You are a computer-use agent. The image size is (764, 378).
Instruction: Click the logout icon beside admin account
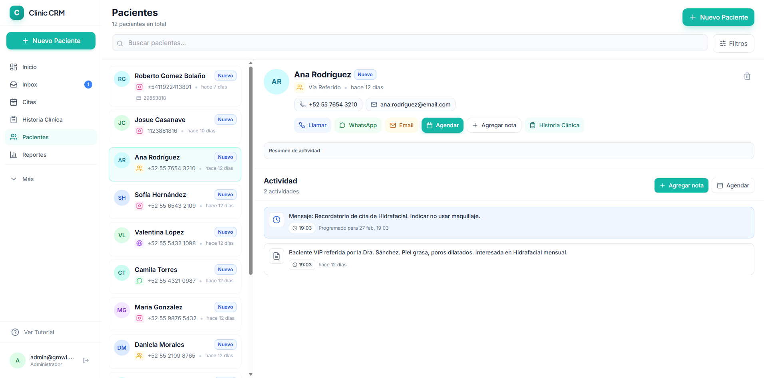click(x=86, y=360)
